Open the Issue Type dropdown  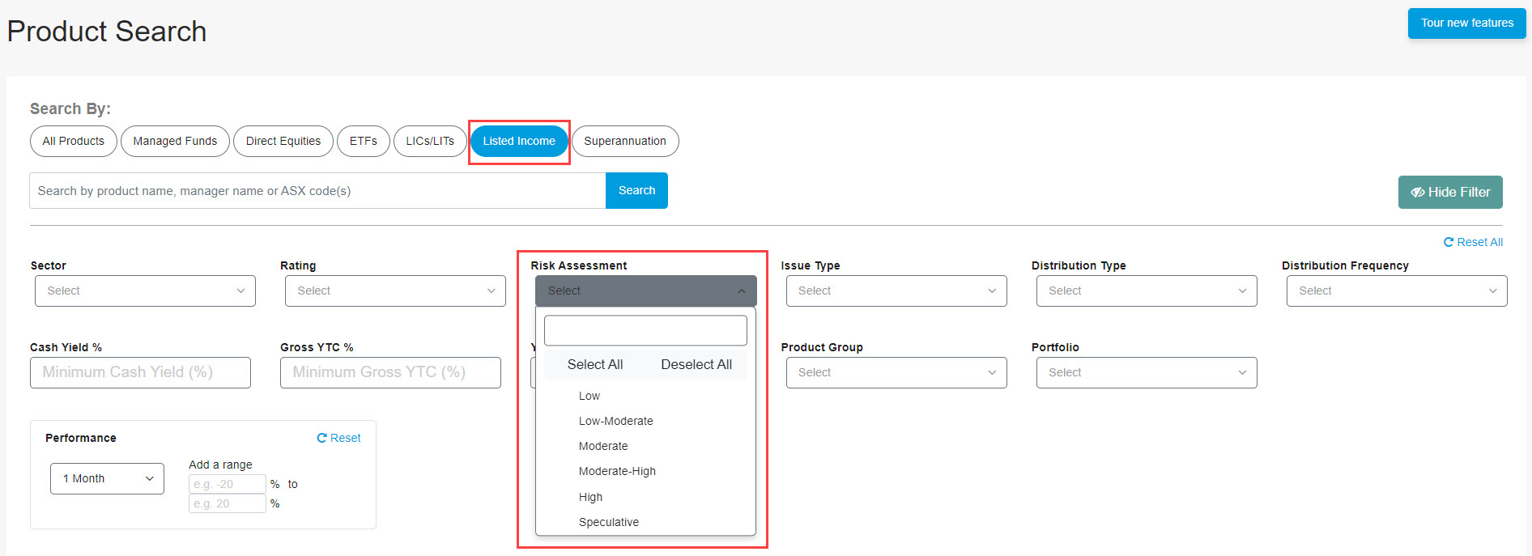click(896, 291)
